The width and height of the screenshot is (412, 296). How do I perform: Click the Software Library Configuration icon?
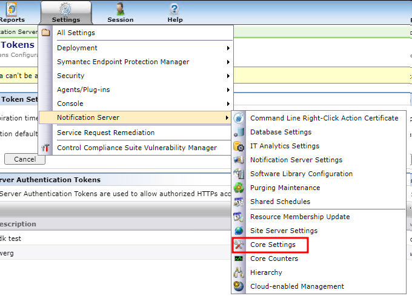coord(239,174)
